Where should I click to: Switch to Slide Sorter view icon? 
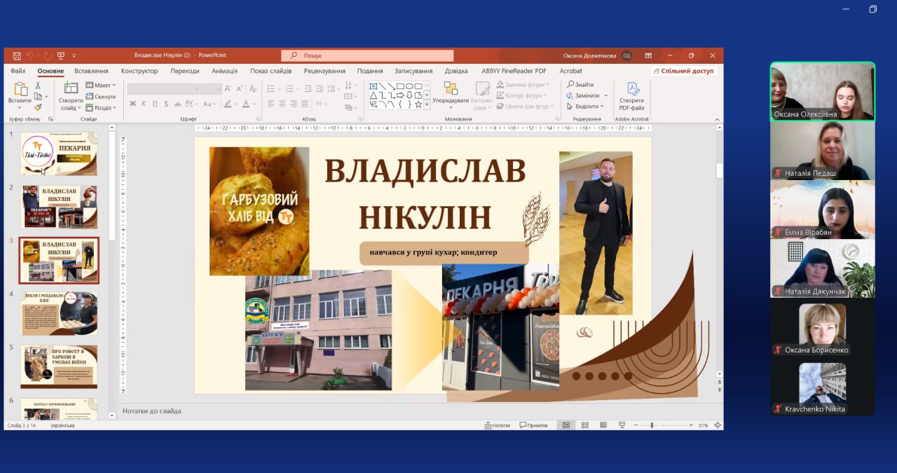(x=584, y=425)
